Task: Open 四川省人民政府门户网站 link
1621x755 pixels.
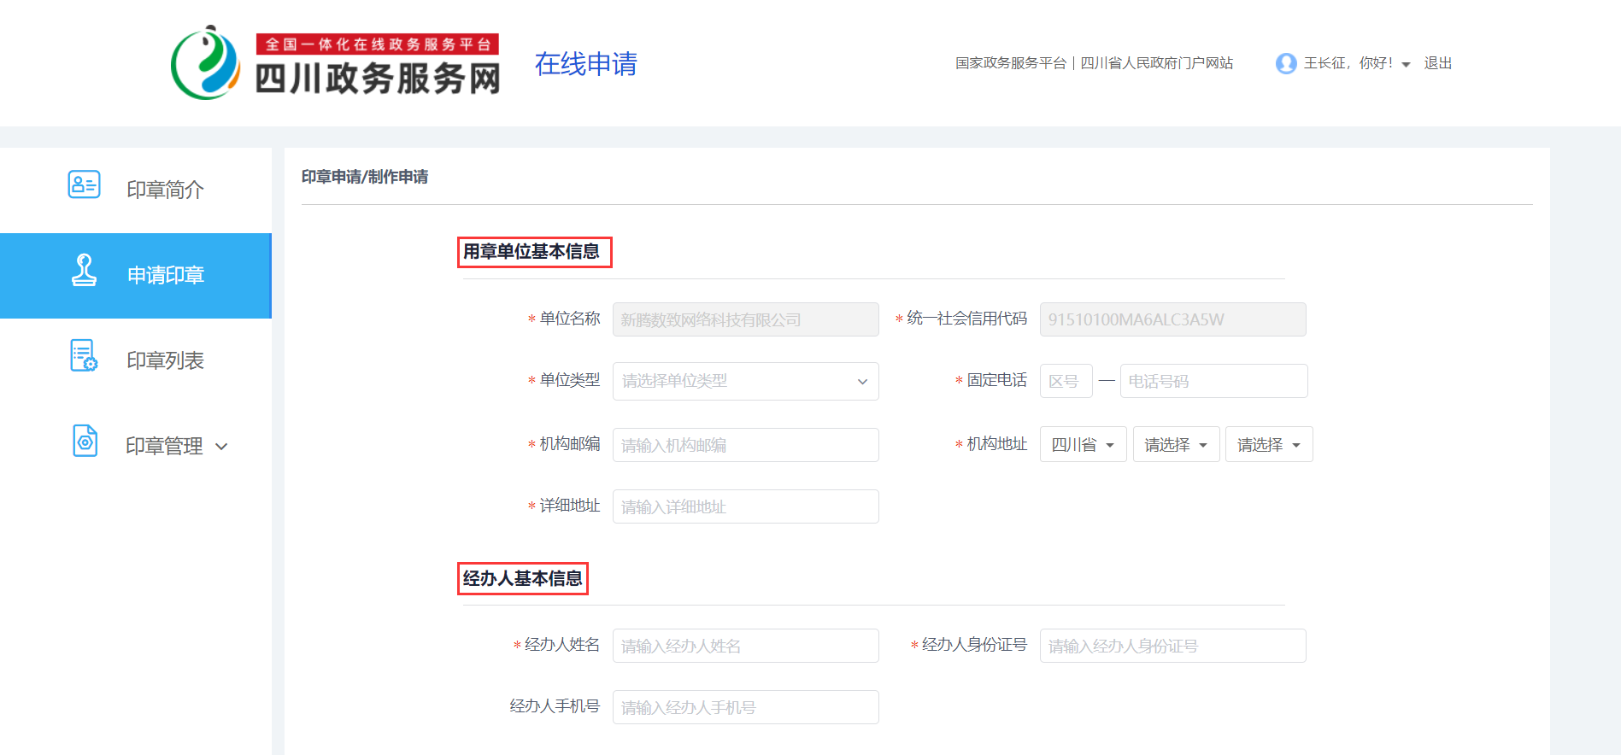Action: click(x=1157, y=63)
